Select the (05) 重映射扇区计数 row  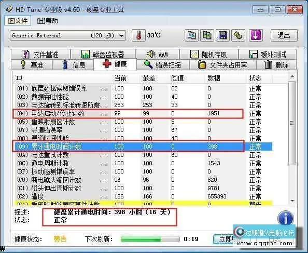pos(144,122)
